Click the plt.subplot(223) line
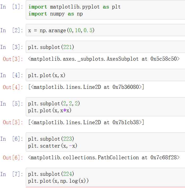Image resolution: width=185 pixels, height=188 pixels. pos(51,139)
